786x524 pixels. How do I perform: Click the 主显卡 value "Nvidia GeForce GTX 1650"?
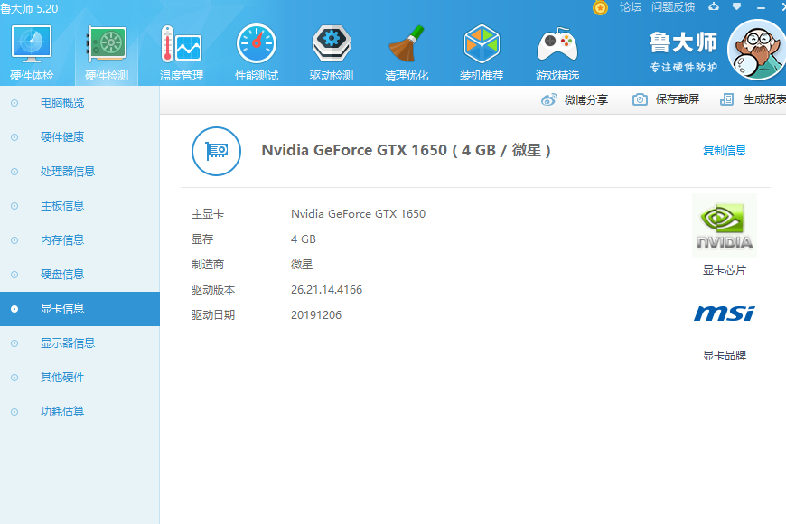pyautogui.click(x=358, y=214)
